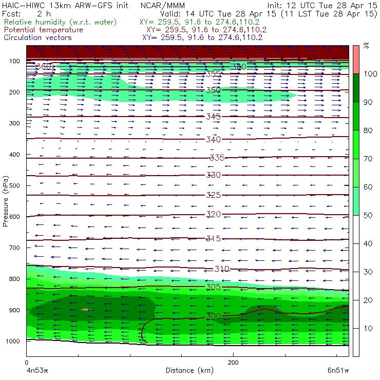Click the '500' pressure axis tick label
This screenshot has height=380, width=380.
click(x=14, y=186)
